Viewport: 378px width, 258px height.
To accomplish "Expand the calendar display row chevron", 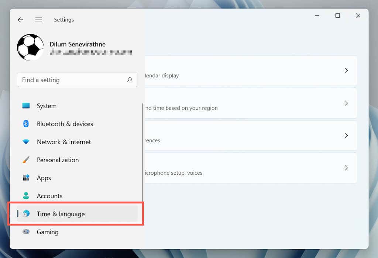I will (346, 70).
